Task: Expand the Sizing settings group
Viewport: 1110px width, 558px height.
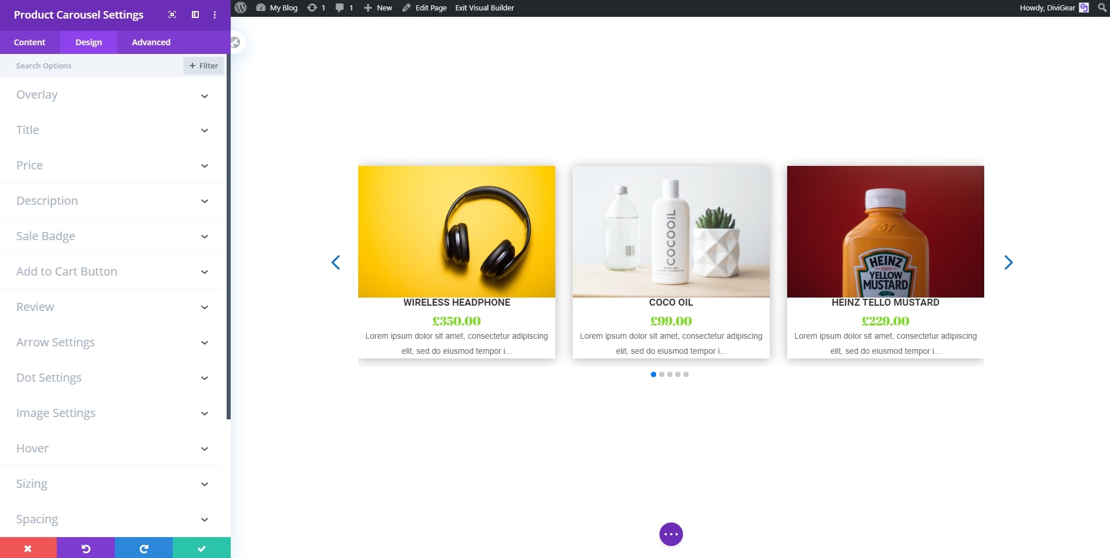Action: (113, 484)
